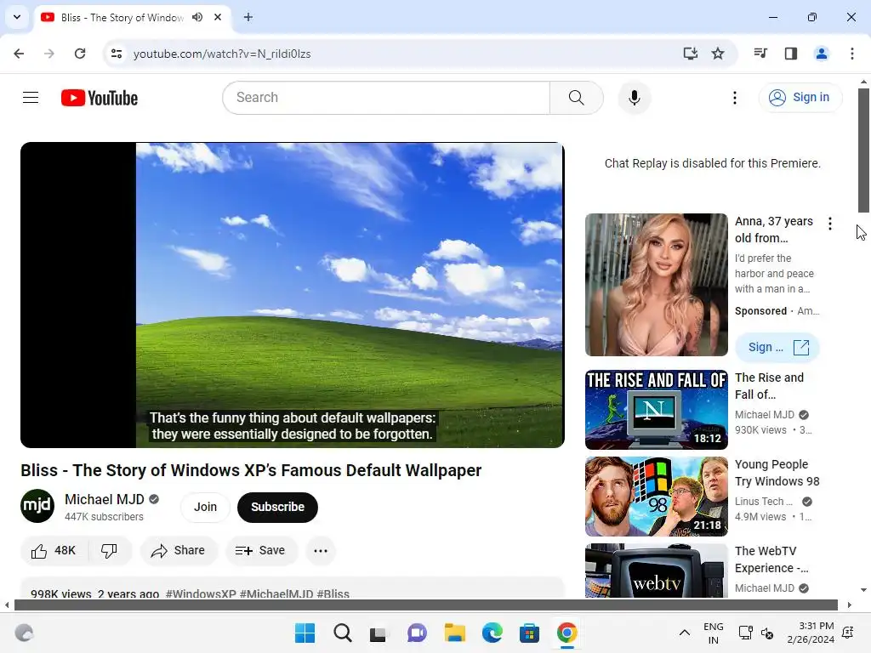Share this video

pos(179,550)
